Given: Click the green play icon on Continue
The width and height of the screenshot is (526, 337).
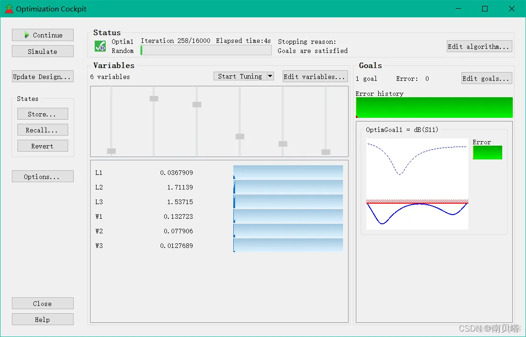Looking at the screenshot, I should coord(27,35).
